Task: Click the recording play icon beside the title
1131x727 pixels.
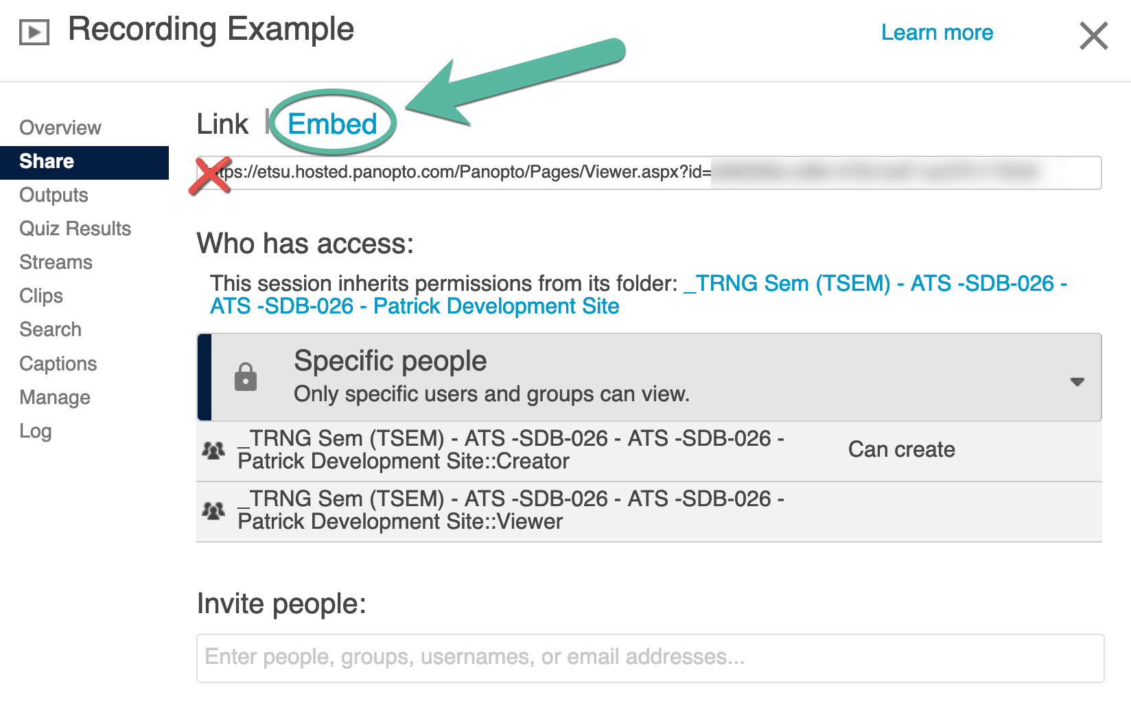Action: (x=34, y=32)
